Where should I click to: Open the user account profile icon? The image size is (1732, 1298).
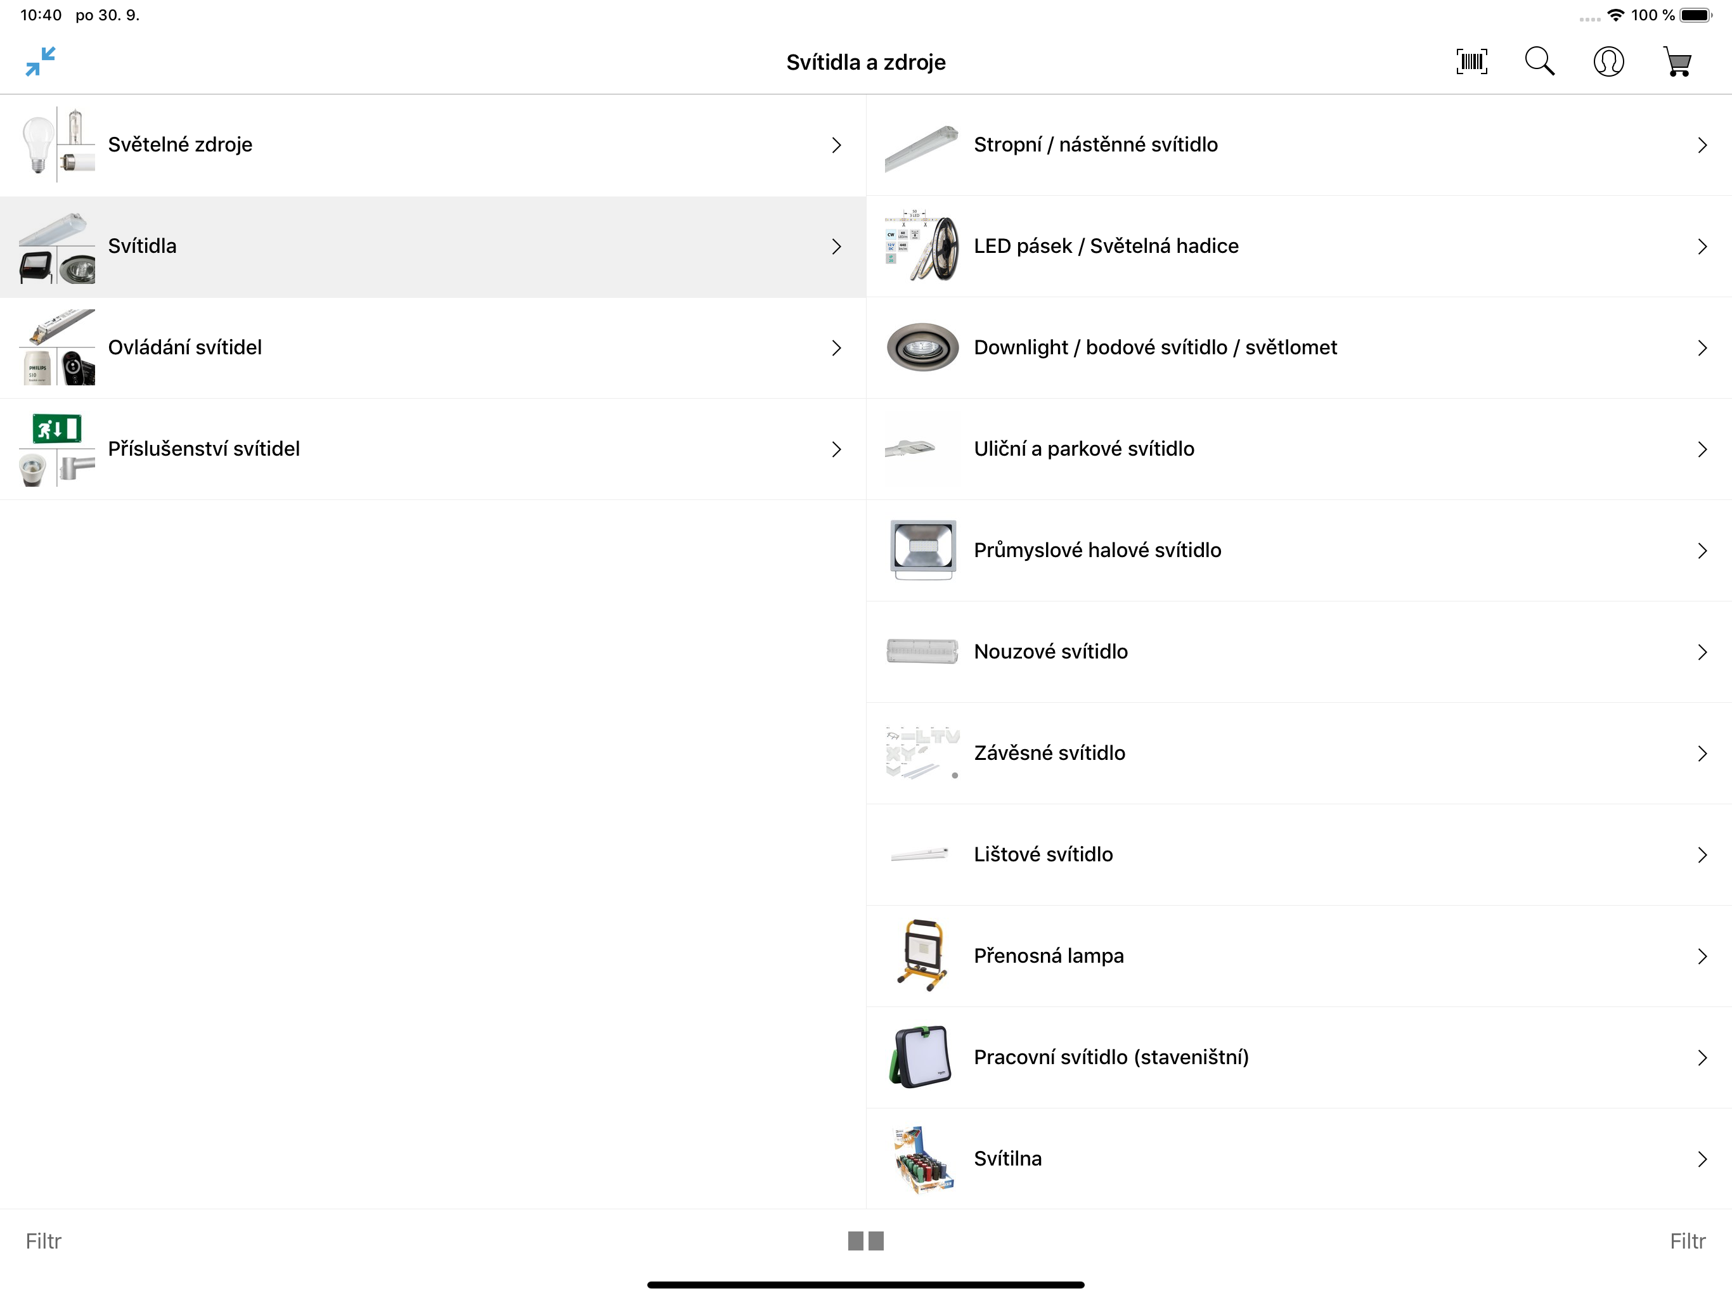(1608, 62)
